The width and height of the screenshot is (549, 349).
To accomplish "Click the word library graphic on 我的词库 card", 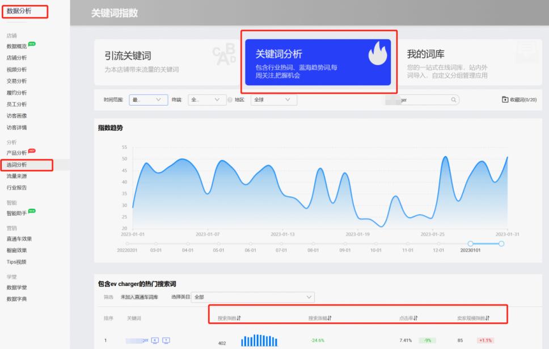I will coord(527,53).
